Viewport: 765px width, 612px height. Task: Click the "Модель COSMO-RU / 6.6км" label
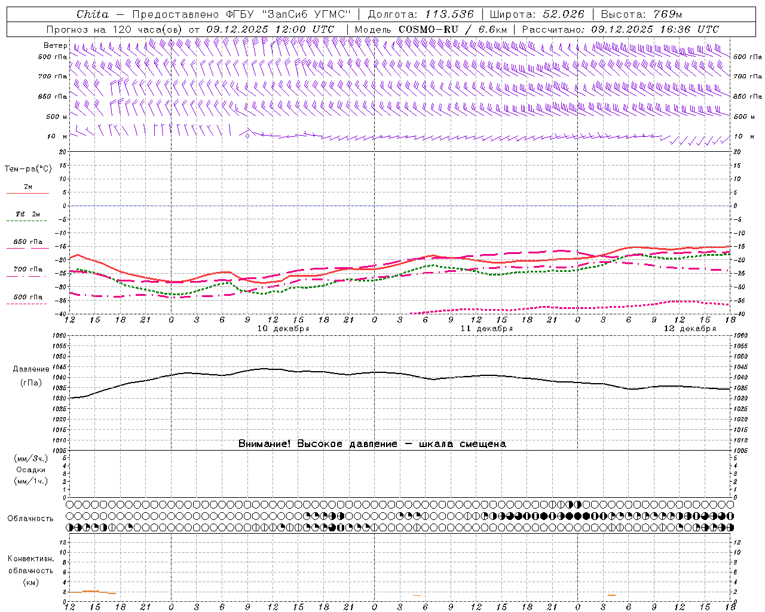pos(431,29)
